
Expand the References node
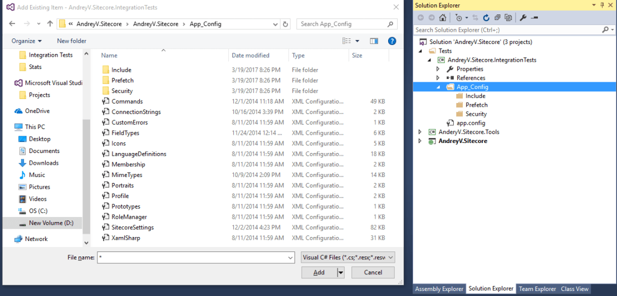coord(438,78)
